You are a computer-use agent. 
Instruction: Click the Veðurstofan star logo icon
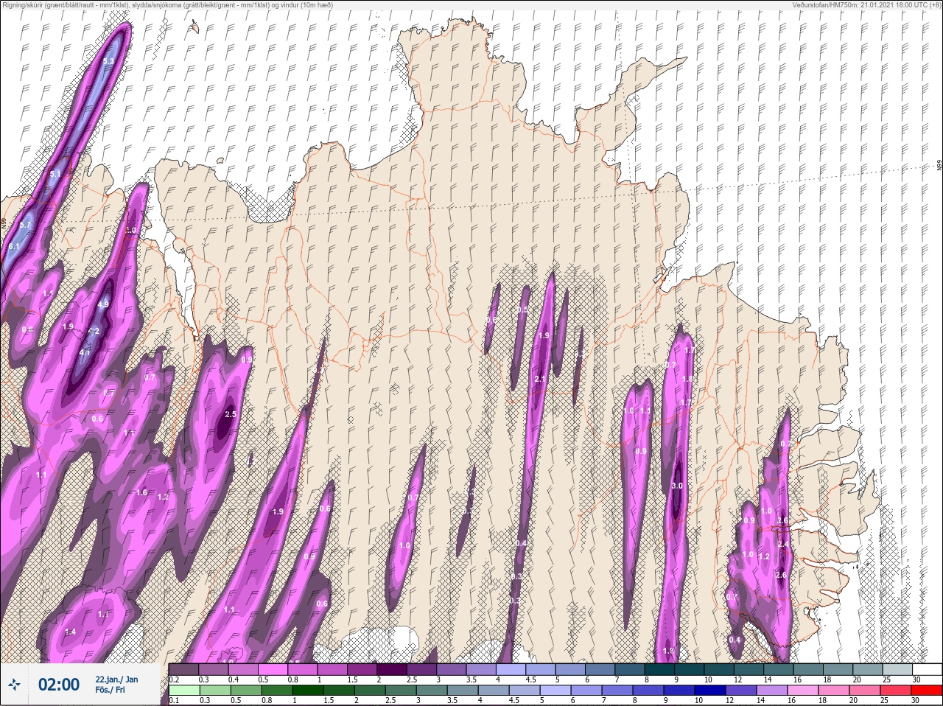14,685
